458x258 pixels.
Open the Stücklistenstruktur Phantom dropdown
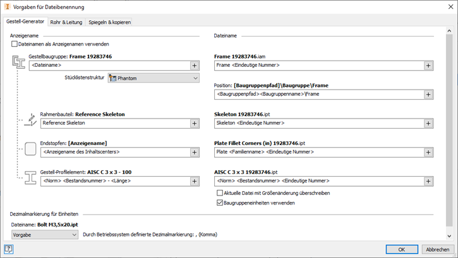click(153, 78)
